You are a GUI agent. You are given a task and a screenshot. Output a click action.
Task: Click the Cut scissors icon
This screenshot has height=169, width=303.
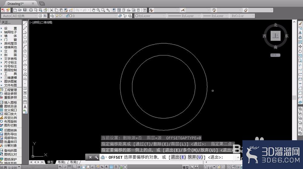pos(52,10)
